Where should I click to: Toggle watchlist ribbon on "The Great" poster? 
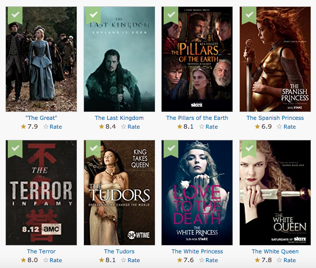pos(15,15)
